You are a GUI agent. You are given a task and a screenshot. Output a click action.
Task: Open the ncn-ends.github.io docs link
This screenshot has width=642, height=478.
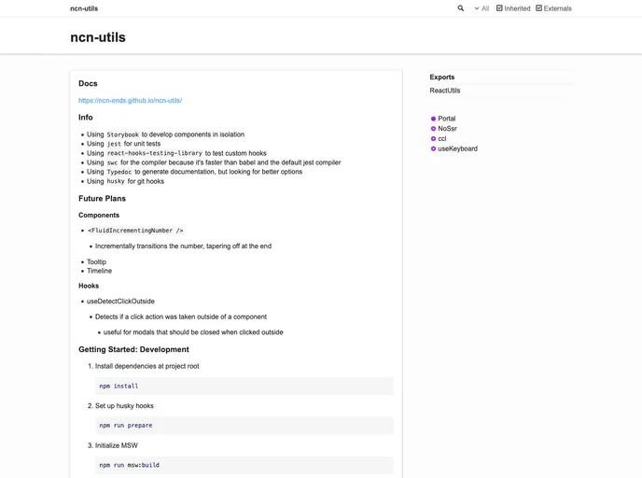(130, 100)
